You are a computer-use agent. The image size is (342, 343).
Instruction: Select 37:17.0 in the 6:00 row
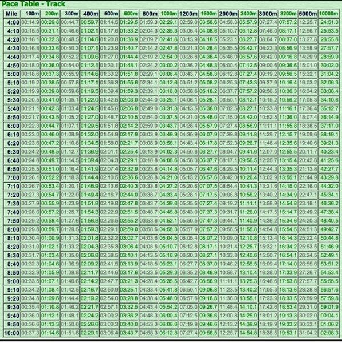coord(328,126)
